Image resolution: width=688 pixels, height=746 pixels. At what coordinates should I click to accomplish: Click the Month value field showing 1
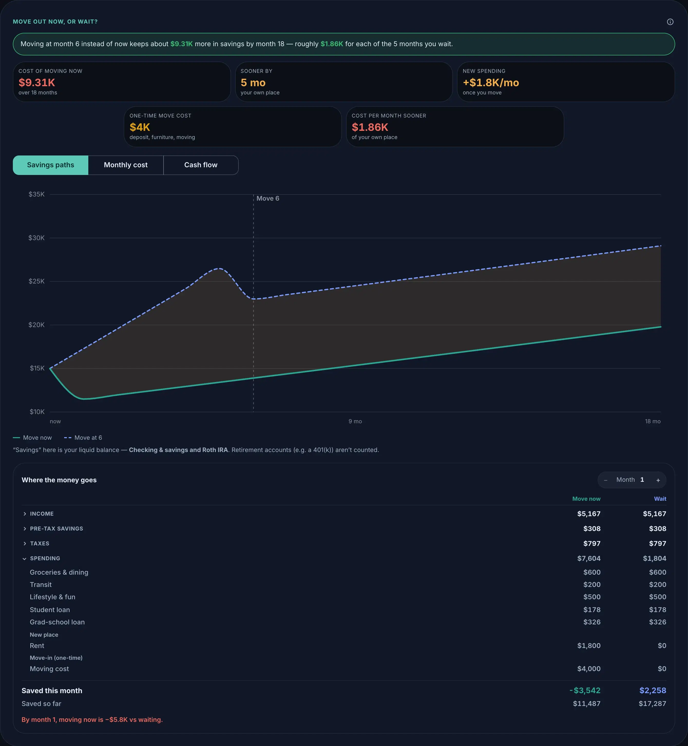pyautogui.click(x=642, y=480)
